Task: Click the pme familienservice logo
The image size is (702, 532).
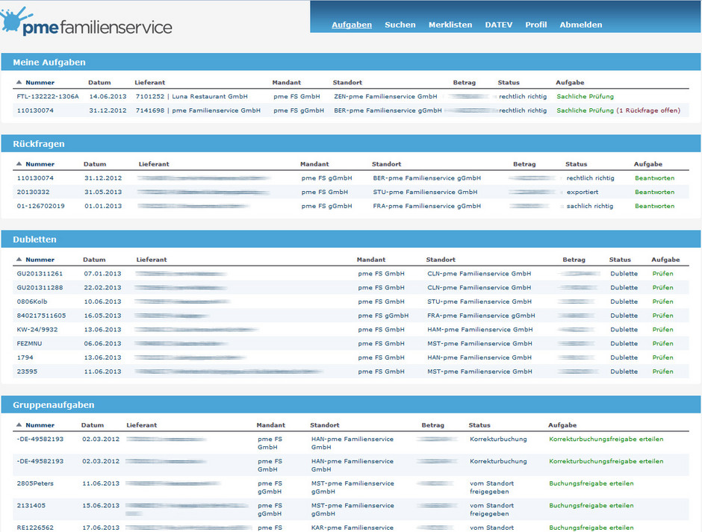Action: [x=86, y=22]
